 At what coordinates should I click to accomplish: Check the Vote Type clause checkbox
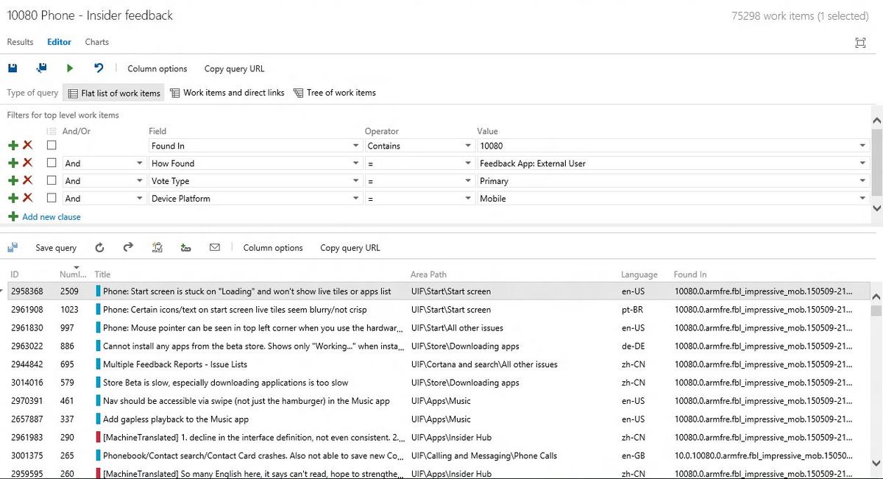coord(52,180)
